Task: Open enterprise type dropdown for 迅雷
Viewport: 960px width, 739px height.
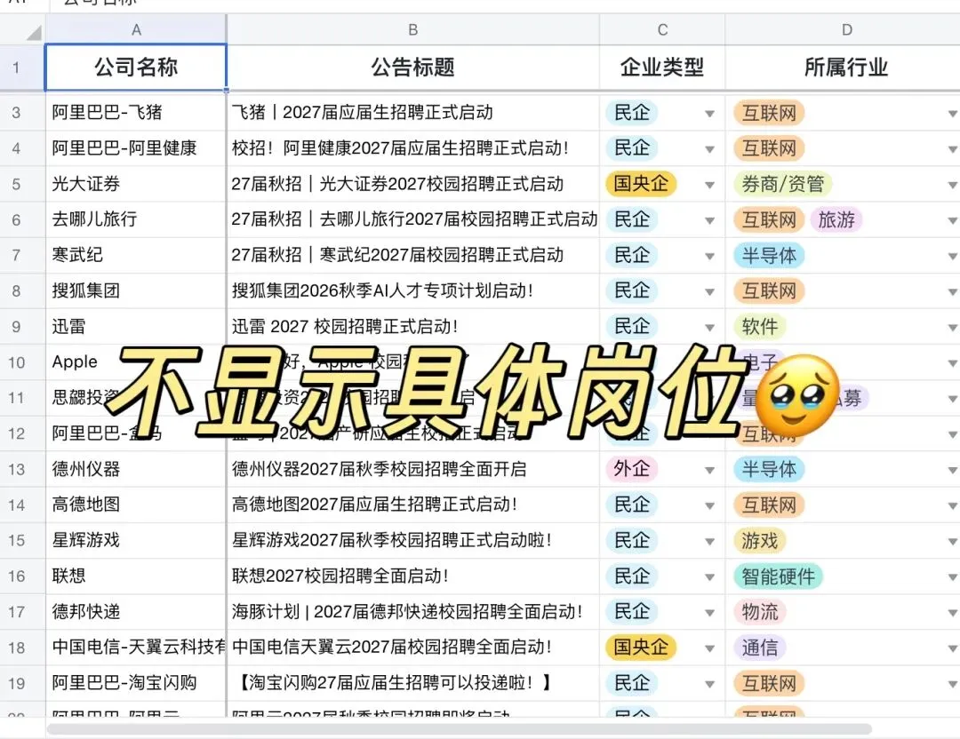Action: (709, 328)
